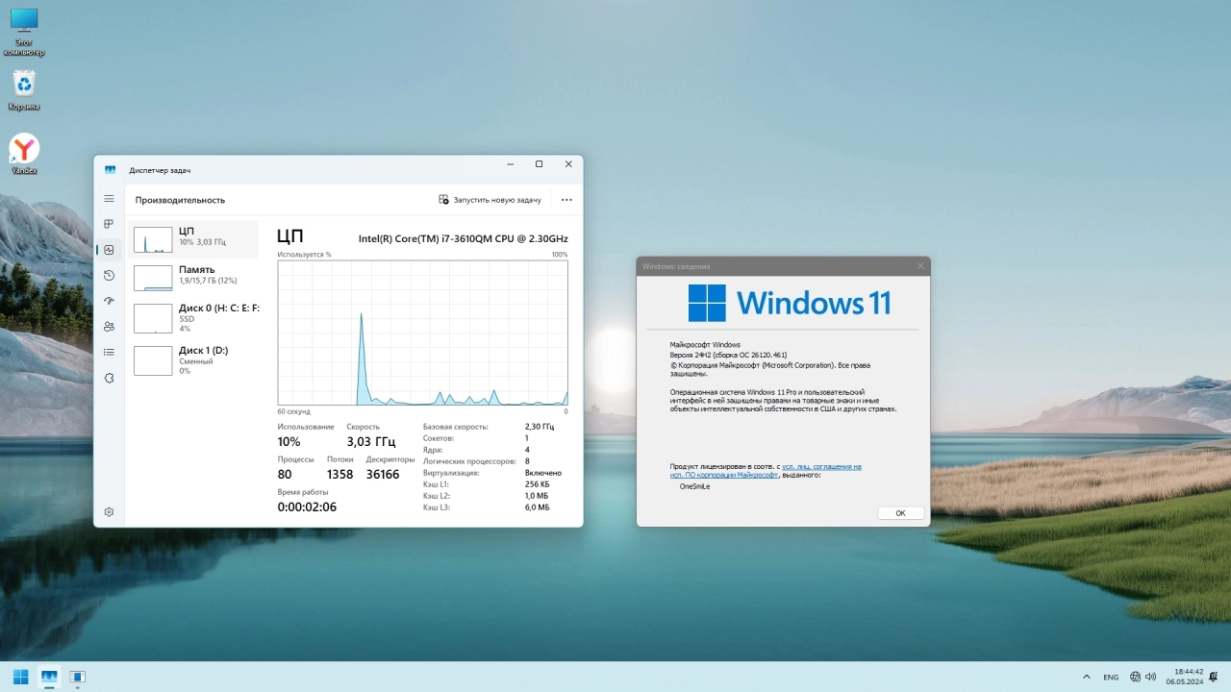Open the volume tray icon
Screen dimensions: 1231x692
1151,677
